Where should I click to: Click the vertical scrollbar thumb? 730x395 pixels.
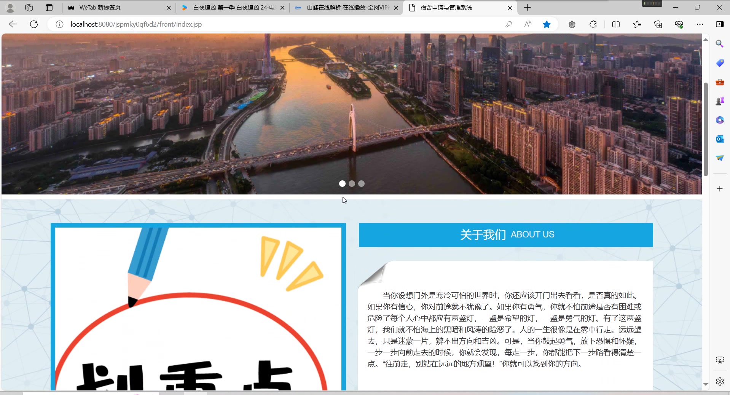pyautogui.click(x=706, y=129)
